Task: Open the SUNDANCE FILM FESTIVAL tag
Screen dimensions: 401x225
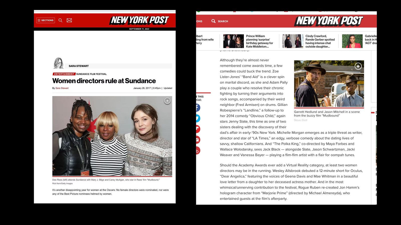Action: [x=91, y=74]
